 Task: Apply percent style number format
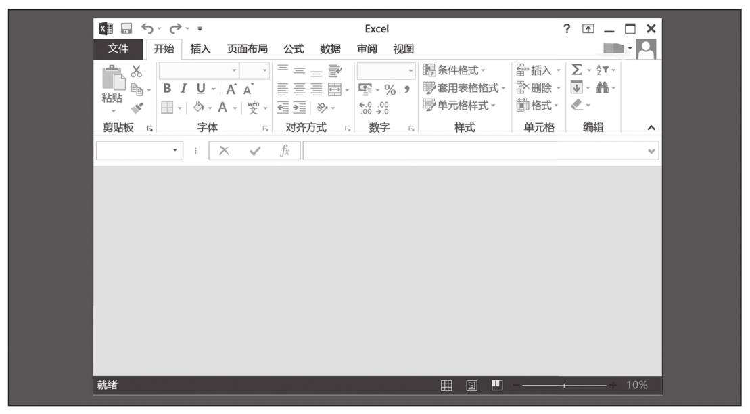click(x=390, y=89)
